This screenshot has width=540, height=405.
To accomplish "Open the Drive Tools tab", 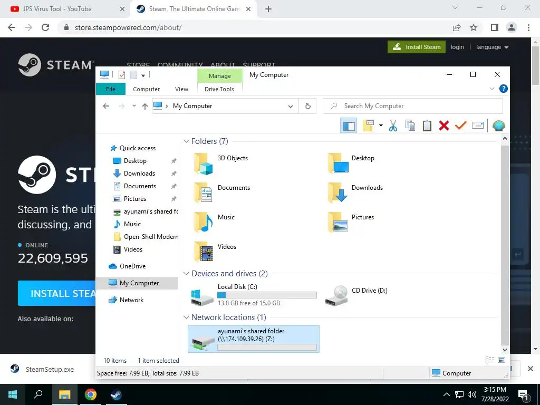I will (x=219, y=89).
